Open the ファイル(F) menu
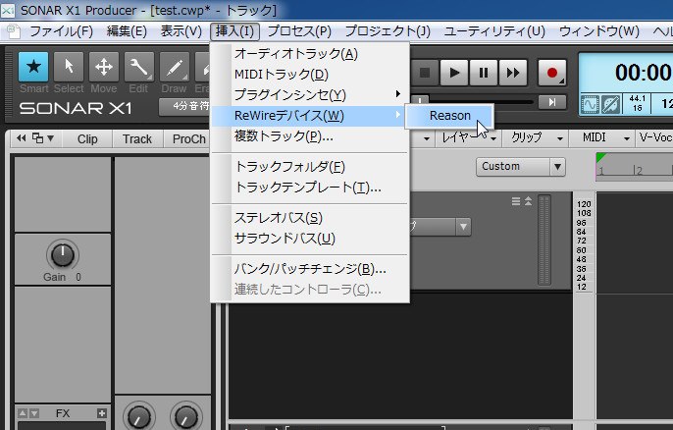 pos(61,31)
